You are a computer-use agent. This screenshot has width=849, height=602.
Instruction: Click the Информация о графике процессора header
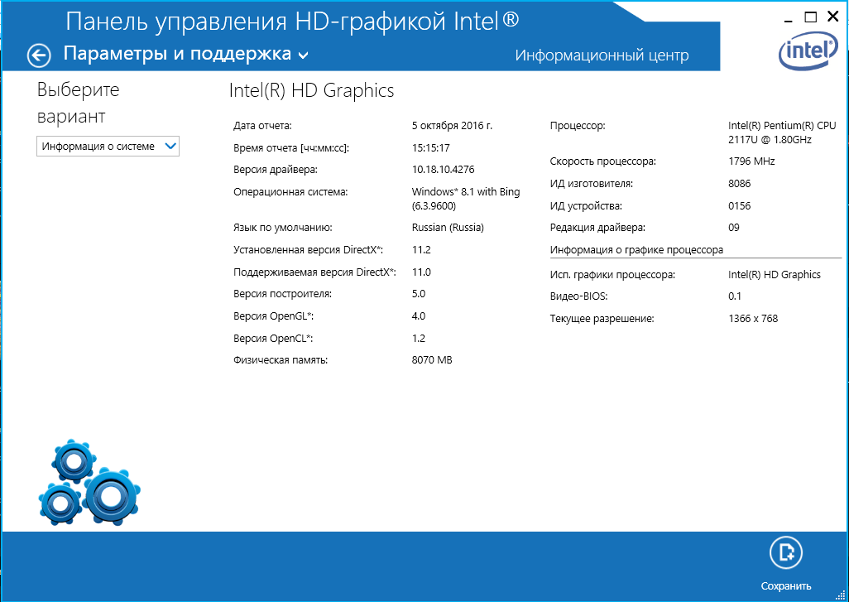click(637, 250)
